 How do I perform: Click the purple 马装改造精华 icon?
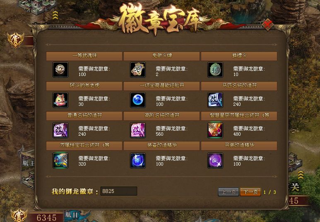pyautogui.click(x=215, y=161)
